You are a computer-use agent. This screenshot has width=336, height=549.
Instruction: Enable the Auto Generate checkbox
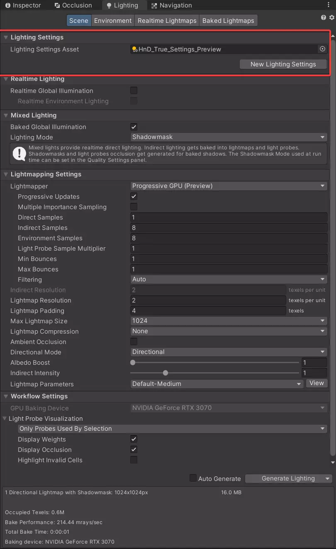point(193,478)
